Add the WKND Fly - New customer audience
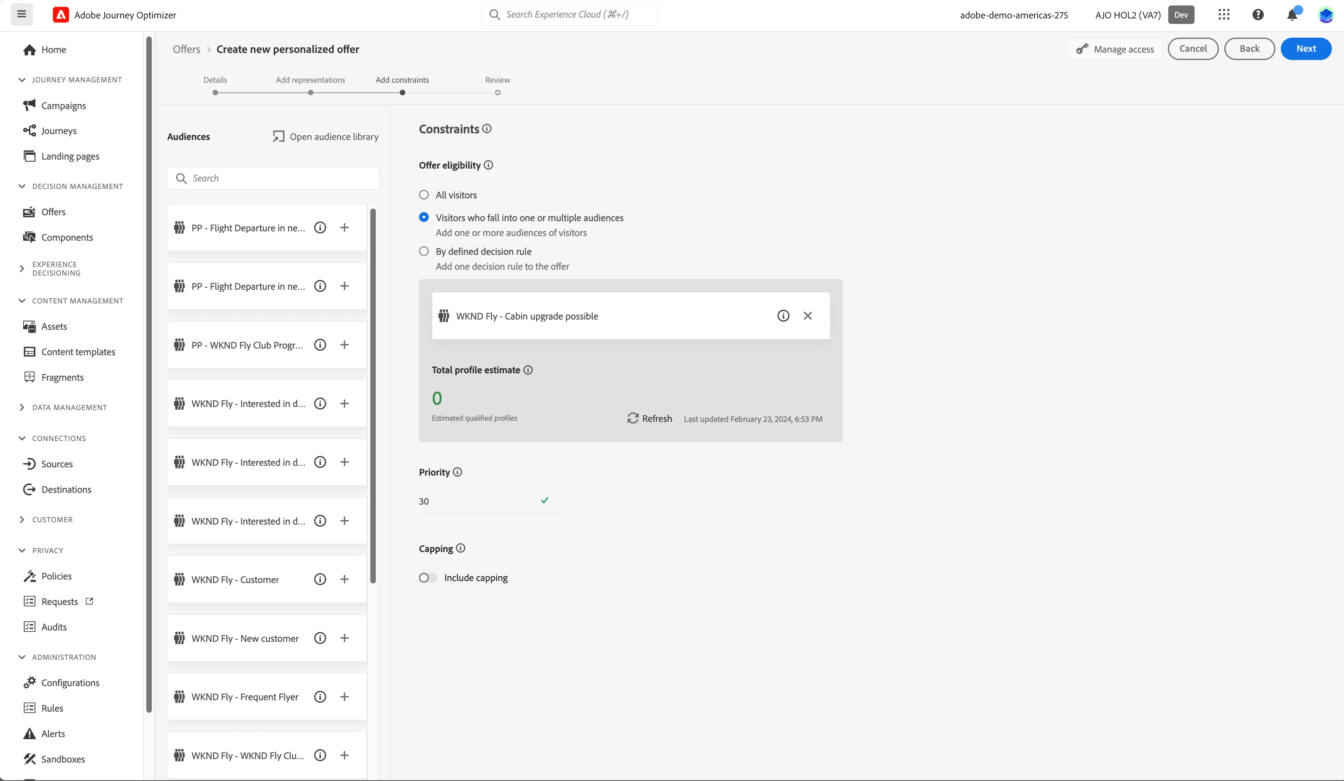Image resolution: width=1344 pixels, height=781 pixels. coord(344,638)
